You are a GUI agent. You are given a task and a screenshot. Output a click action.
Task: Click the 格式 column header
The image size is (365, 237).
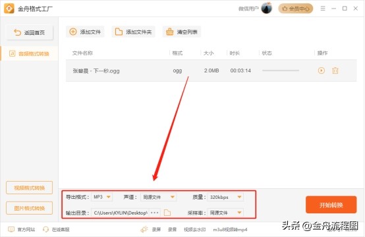(x=177, y=53)
